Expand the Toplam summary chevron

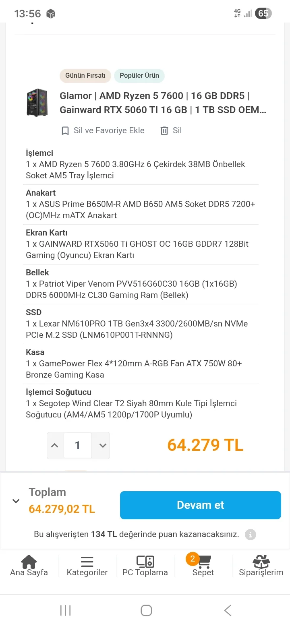pyautogui.click(x=16, y=501)
